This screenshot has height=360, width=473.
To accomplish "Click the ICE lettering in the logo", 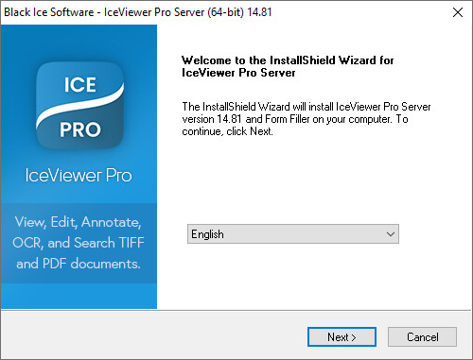I will pyautogui.click(x=80, y=85).
